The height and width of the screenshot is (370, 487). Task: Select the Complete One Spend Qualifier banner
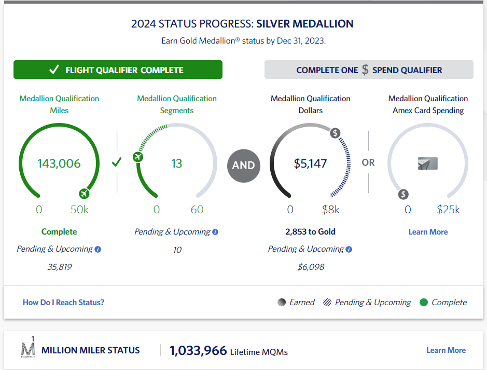[369, 69]
